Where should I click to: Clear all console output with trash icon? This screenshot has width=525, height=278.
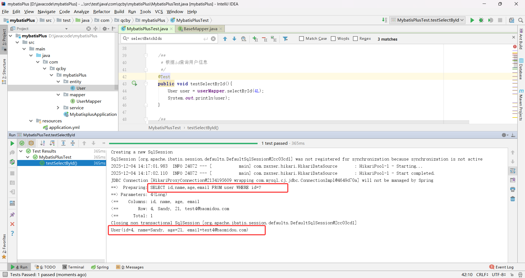click(x=513, y=199)
